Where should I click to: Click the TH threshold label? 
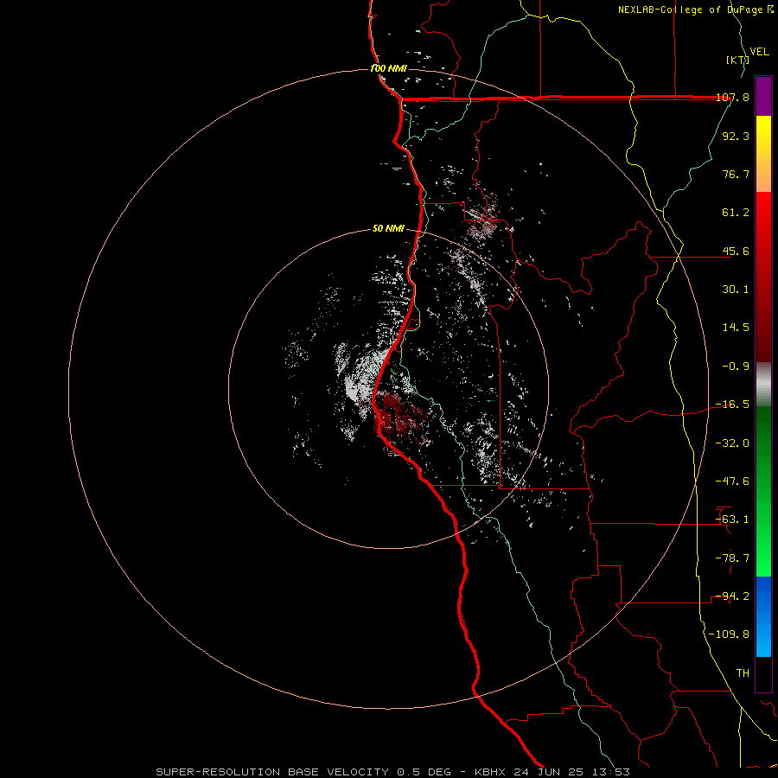743,673
